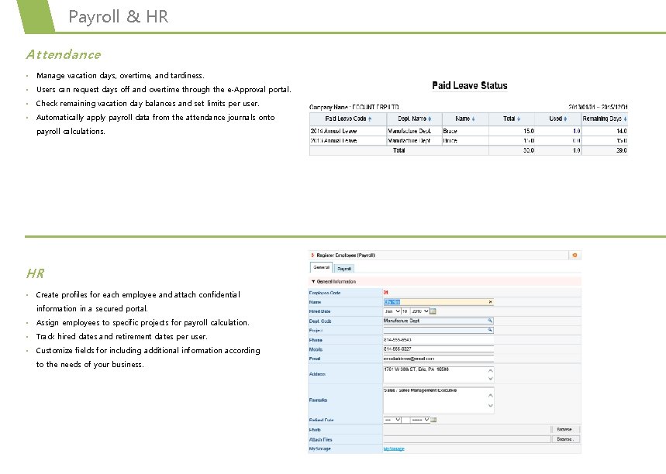
Task: Click the Retired Date day field
Action: 405,420
